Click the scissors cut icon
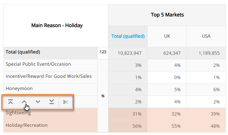This screenshot has height=135, width=228. [x=65, y=102]
